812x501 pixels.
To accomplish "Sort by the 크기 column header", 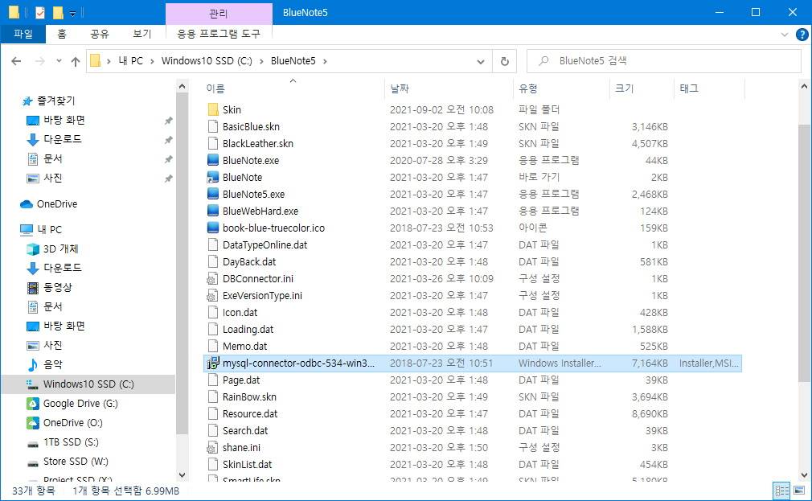I will tap(642, 88).
